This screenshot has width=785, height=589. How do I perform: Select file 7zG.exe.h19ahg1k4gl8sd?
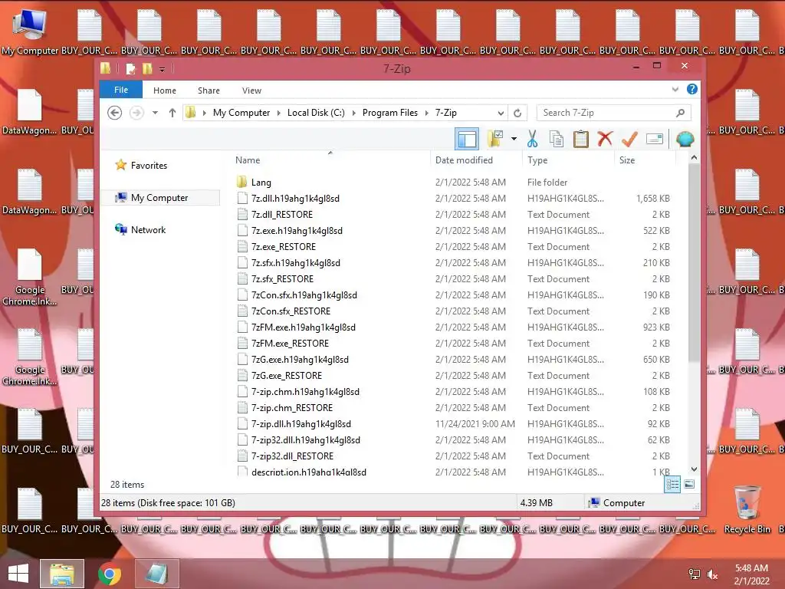coord(300,359)
